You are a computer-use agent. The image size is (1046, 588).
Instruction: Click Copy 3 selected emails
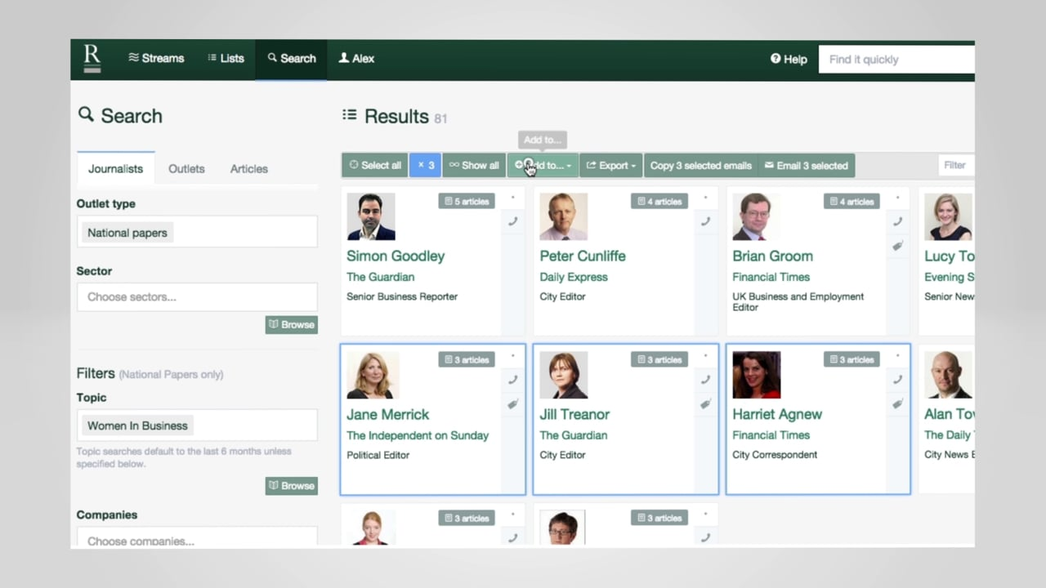pos(700,165)
